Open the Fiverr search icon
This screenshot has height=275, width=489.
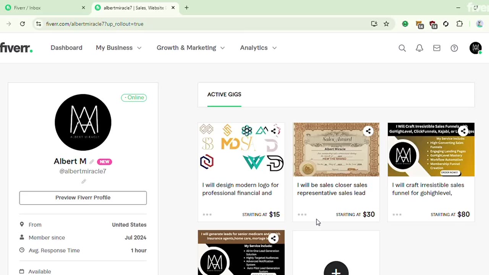[402, 48]
